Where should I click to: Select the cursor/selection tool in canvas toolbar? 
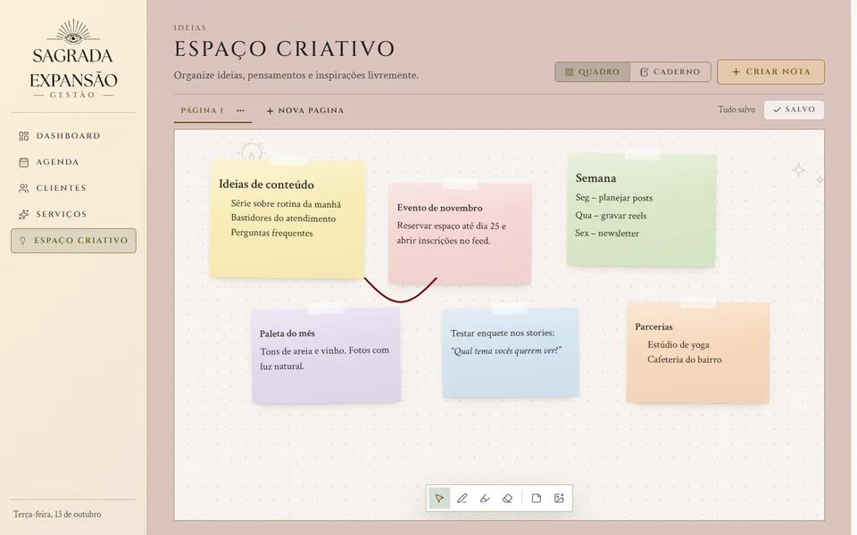(439, 498)
